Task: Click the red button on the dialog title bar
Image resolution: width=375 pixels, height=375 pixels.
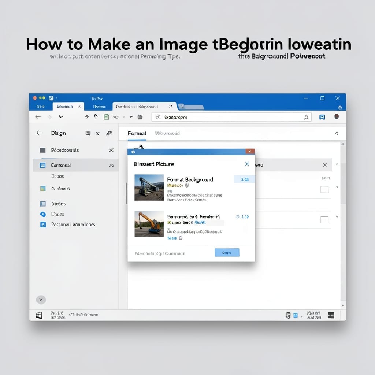Action: pos(250,151)
